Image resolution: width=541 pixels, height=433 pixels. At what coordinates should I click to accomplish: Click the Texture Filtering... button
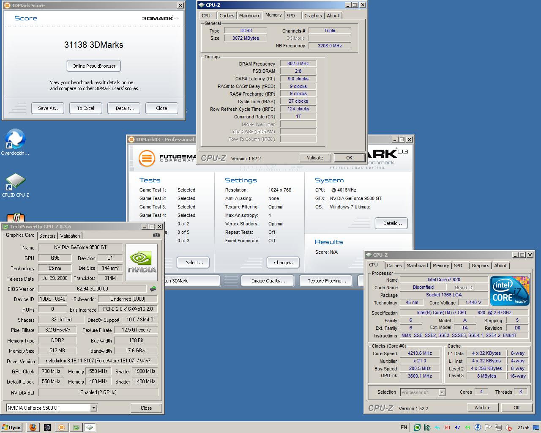[x=327, y=281]
